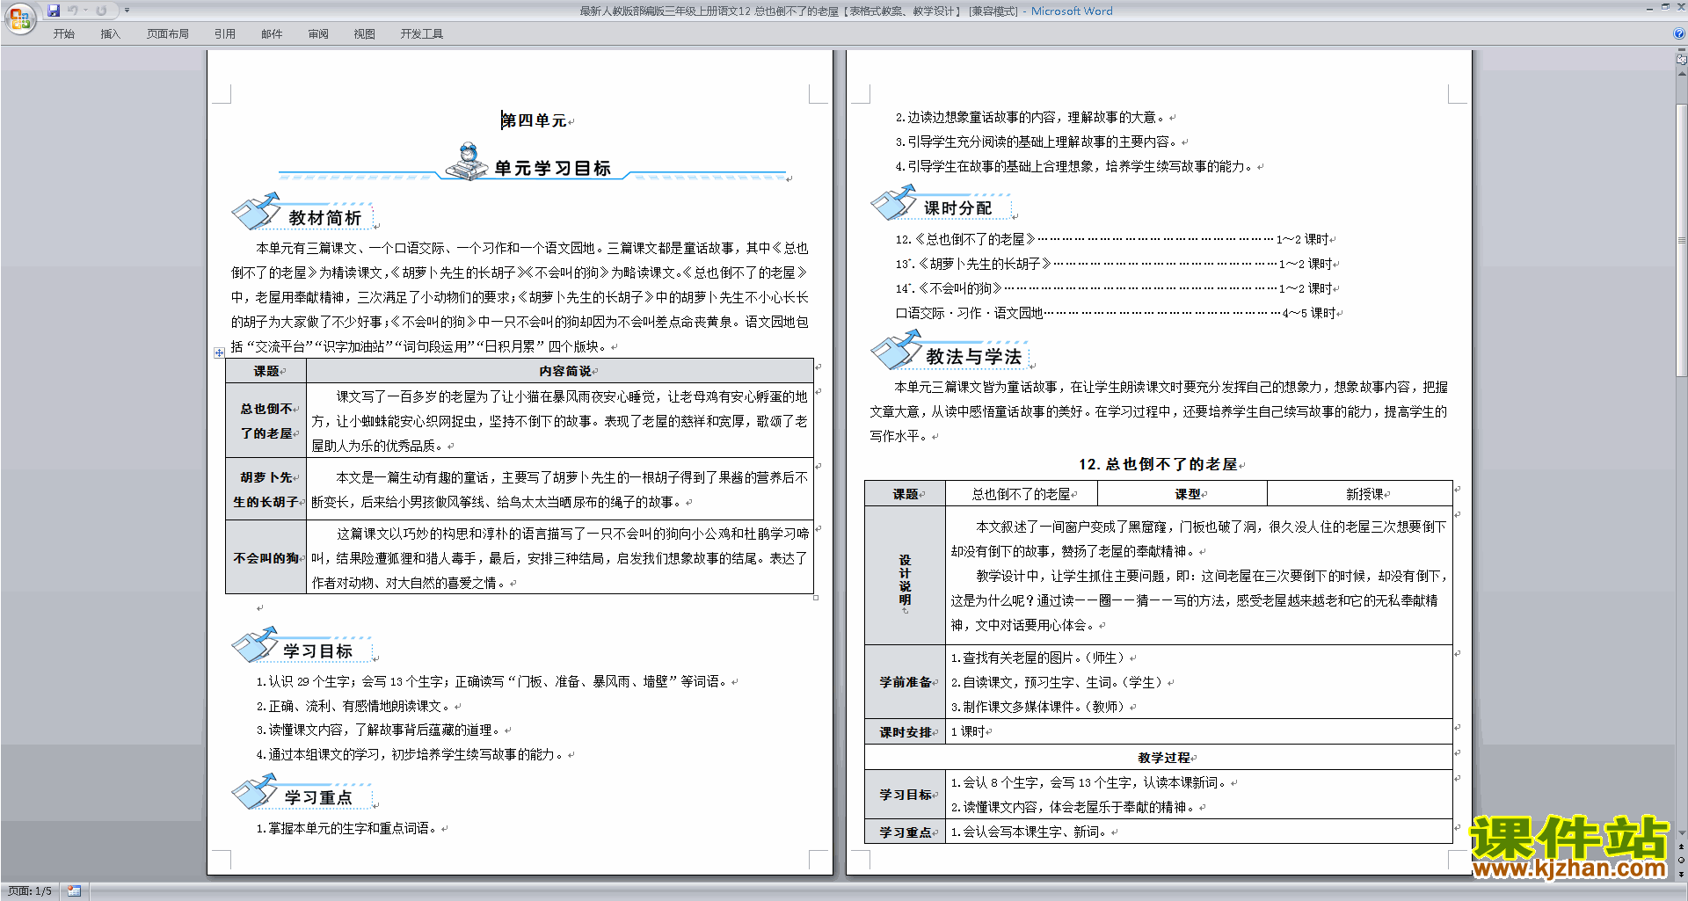Save the document with the floppy icon
The image size is (1688, 901).
pos(54,11)
